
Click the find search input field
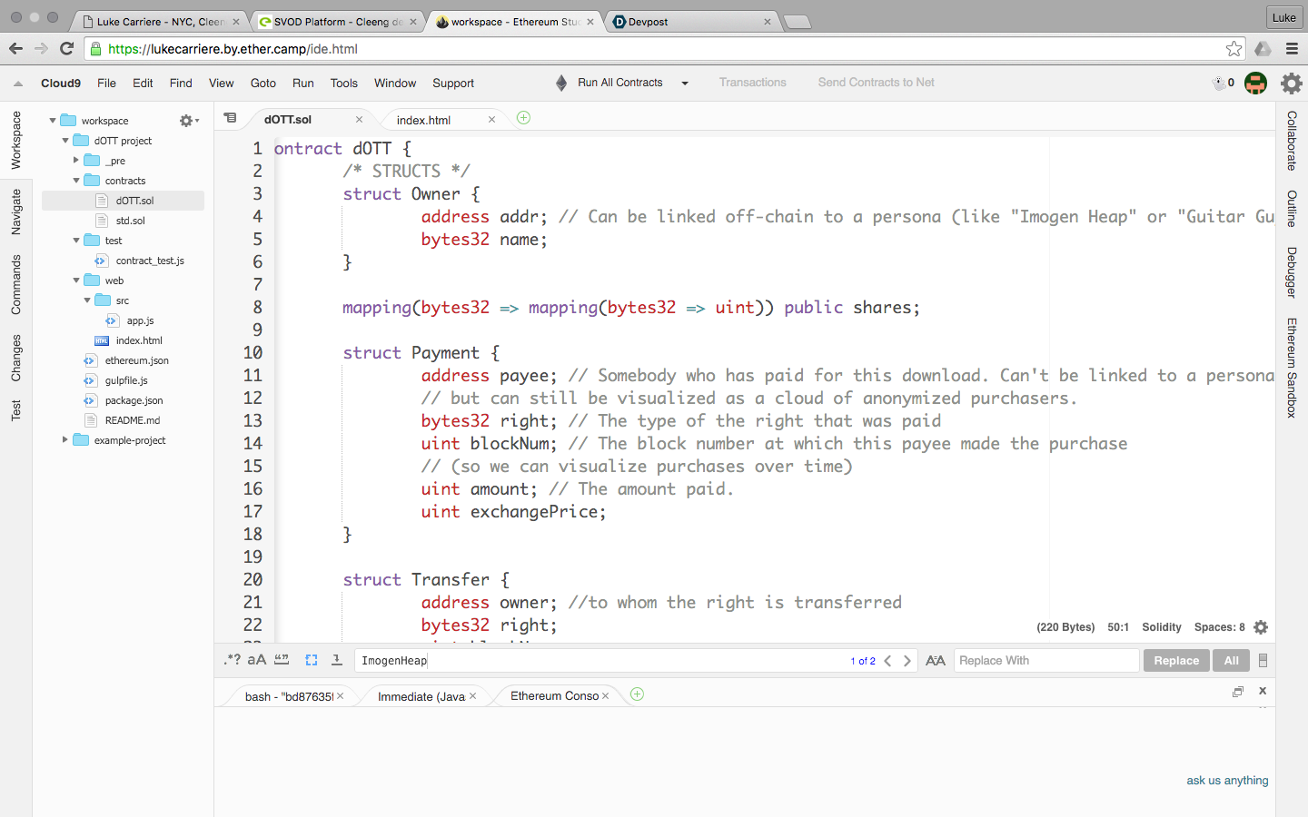(x=599, y=661)
